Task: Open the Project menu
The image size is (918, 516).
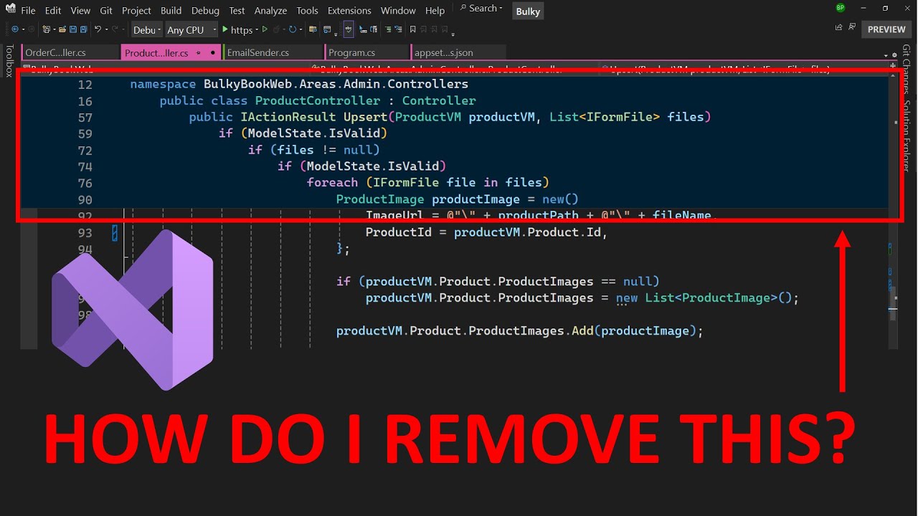Action: pyautogui.click(x=136, y=11)
